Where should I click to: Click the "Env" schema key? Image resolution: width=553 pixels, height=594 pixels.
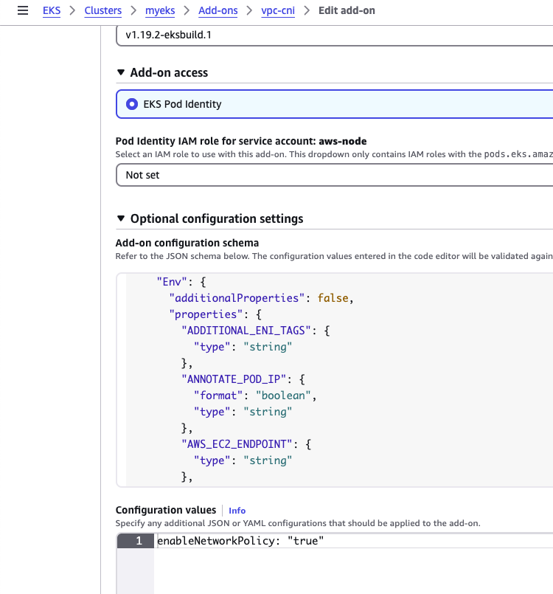coord(173,282)
